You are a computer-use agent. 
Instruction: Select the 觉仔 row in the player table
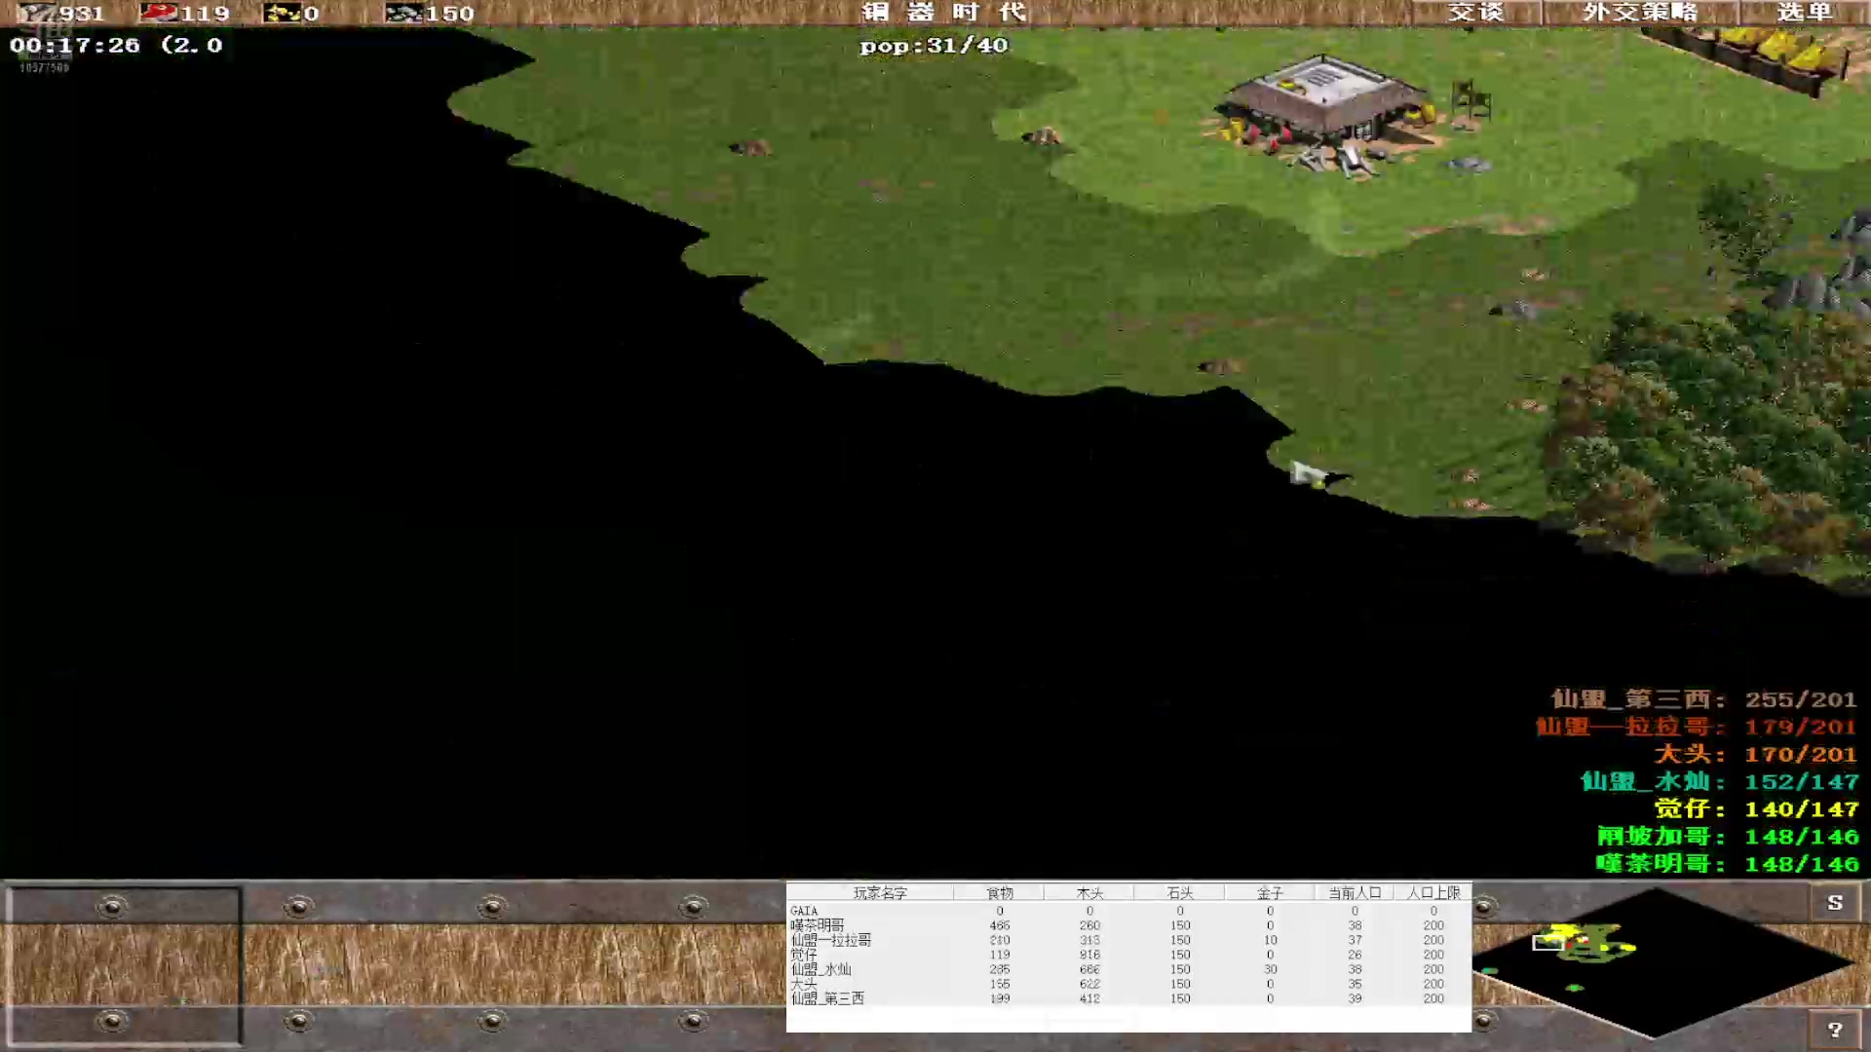1128,955
